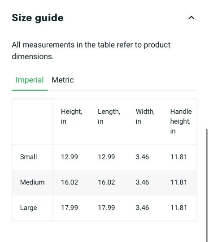This screenshot has width=209, height=242.
Task: Click the measurements description text
Action: point(91,51)
